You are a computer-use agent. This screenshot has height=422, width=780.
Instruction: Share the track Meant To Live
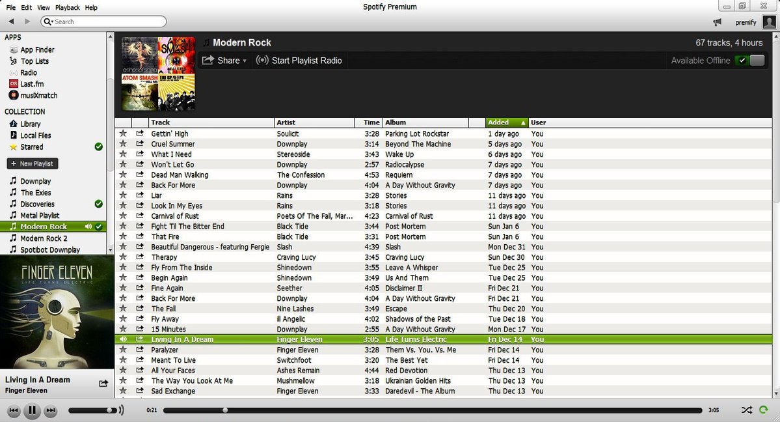(x=140, y=360)
